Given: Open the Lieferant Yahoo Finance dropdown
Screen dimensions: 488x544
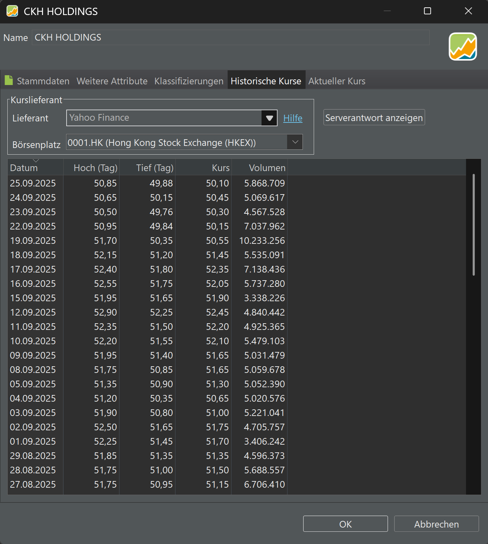Looking at the screenshot, I should click(269, 118).
